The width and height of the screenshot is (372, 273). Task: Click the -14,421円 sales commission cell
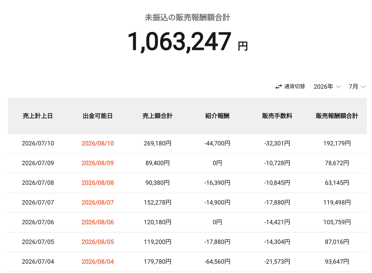277,222
